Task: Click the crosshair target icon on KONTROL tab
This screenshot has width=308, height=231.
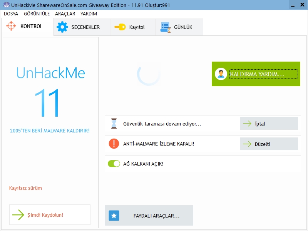Action: coord(11,26)
